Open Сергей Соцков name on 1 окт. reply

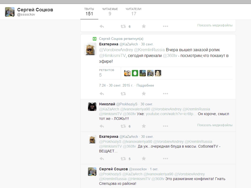pyautogui.click(x=113, y=169)
